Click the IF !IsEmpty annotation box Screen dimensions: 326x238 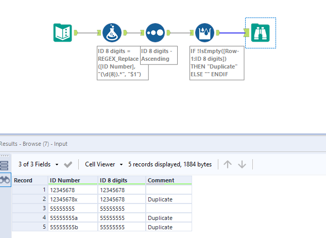pos(217,63)
